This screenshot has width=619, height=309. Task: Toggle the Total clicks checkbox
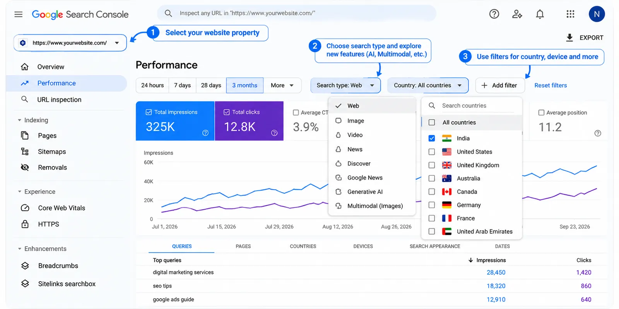pos(227,112)
